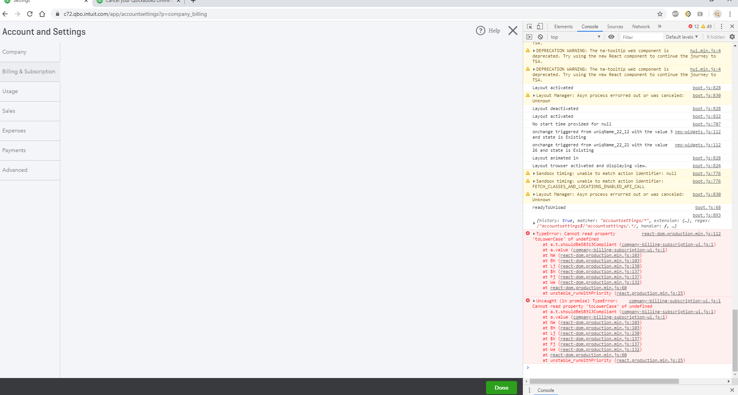Viewport: 738px width, 395px height.
Task: Open the DevTools Sources tab
Action: tap(615, 26)
